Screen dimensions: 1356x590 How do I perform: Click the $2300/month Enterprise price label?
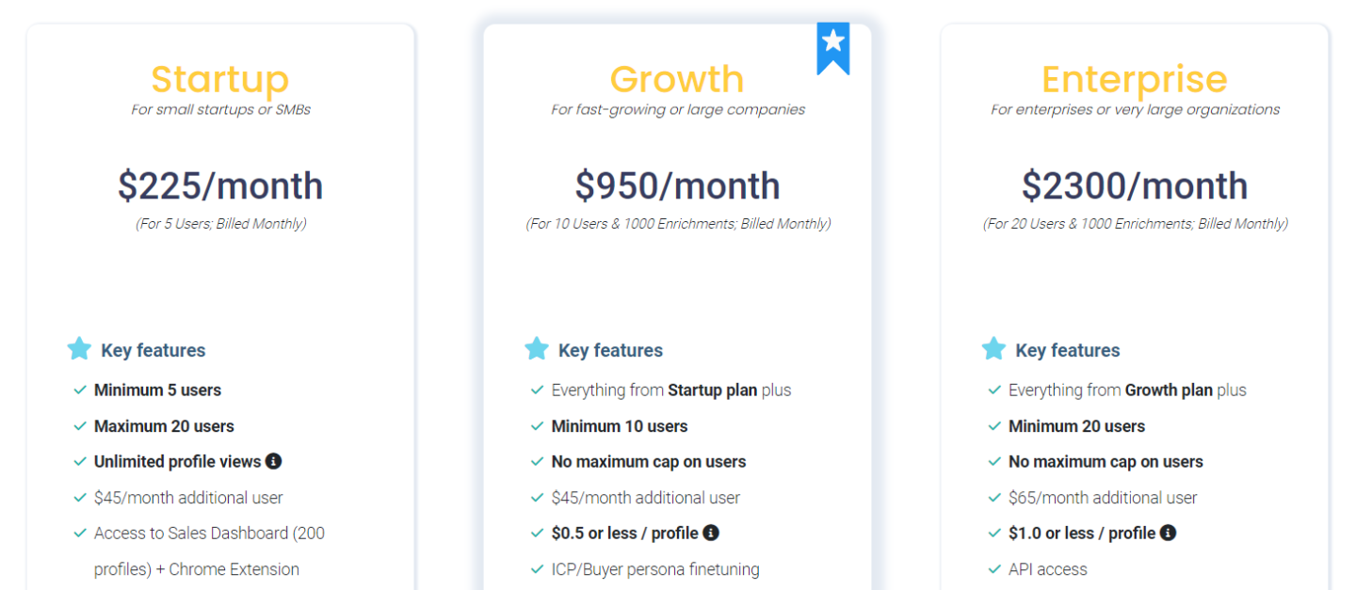point(1135,185)
